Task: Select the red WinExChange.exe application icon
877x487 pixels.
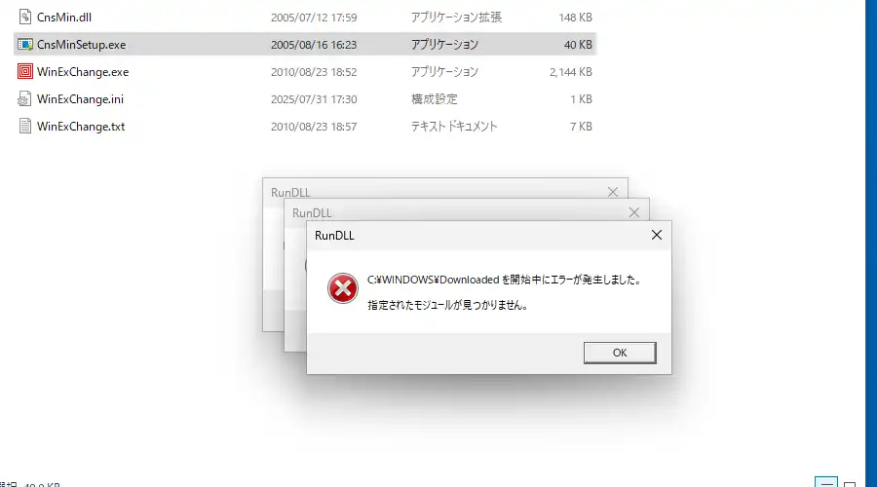Action: click(x=25, y=71)
